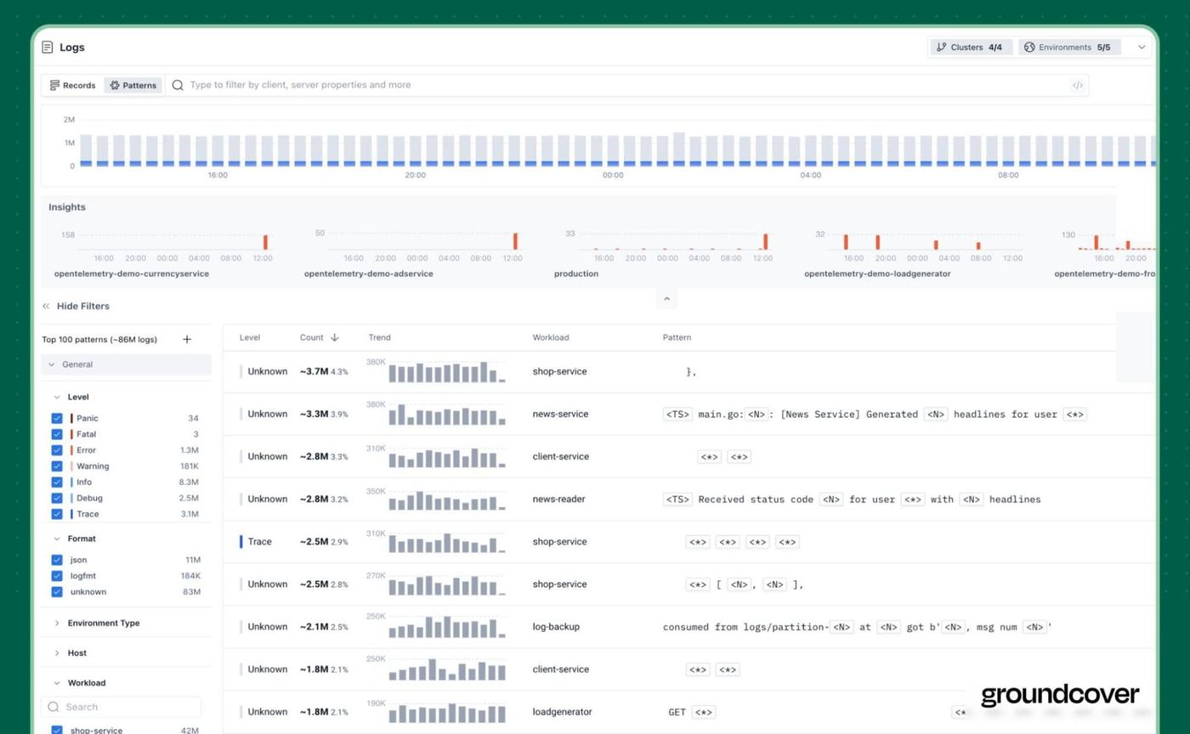Uncheck the json format checkbox
Image resolution: width=1190 pixels, height=734 pixels.
pos(57,560)
